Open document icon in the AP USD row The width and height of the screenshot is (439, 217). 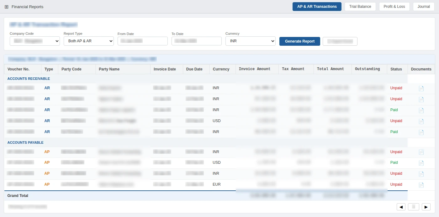click(x=421, y=163)
